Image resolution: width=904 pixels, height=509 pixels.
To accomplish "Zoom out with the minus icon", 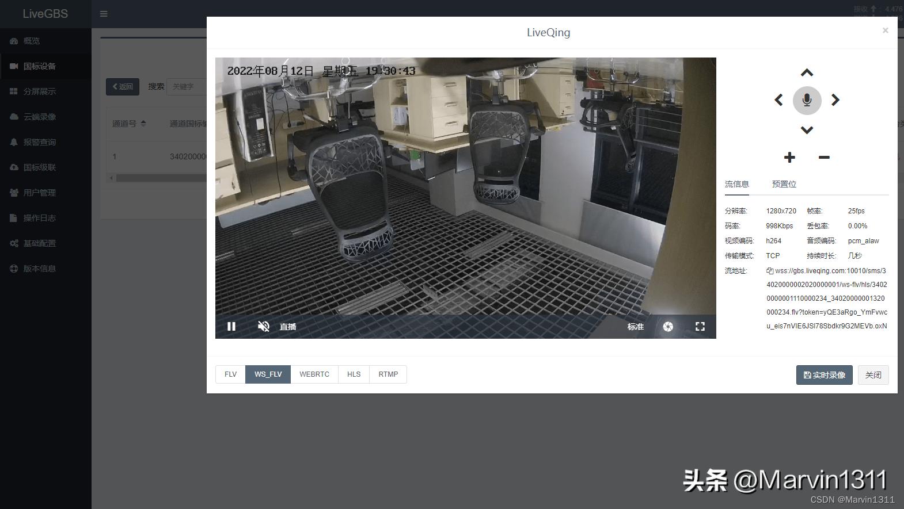I will point(824,157).
